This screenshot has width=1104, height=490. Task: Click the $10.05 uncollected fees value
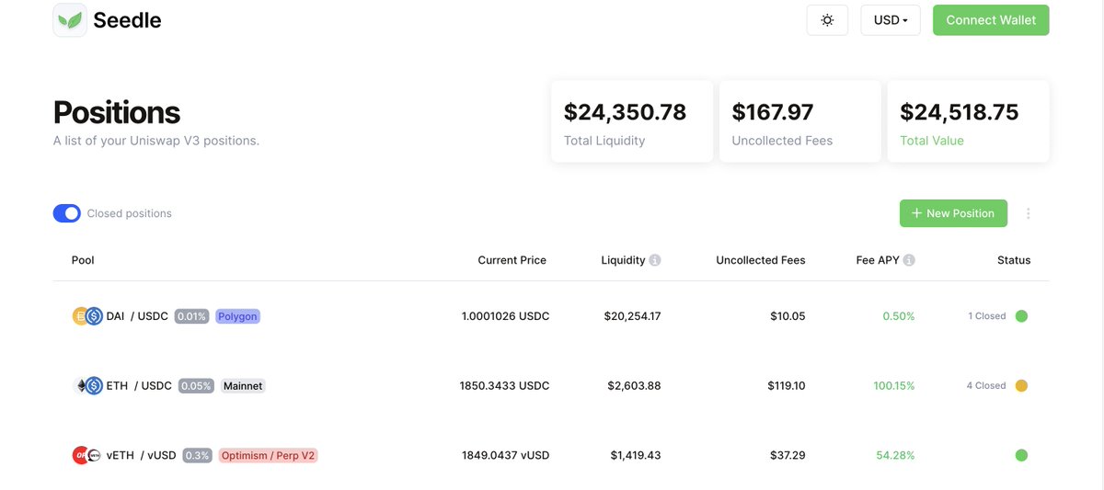[x=788, y=316]
